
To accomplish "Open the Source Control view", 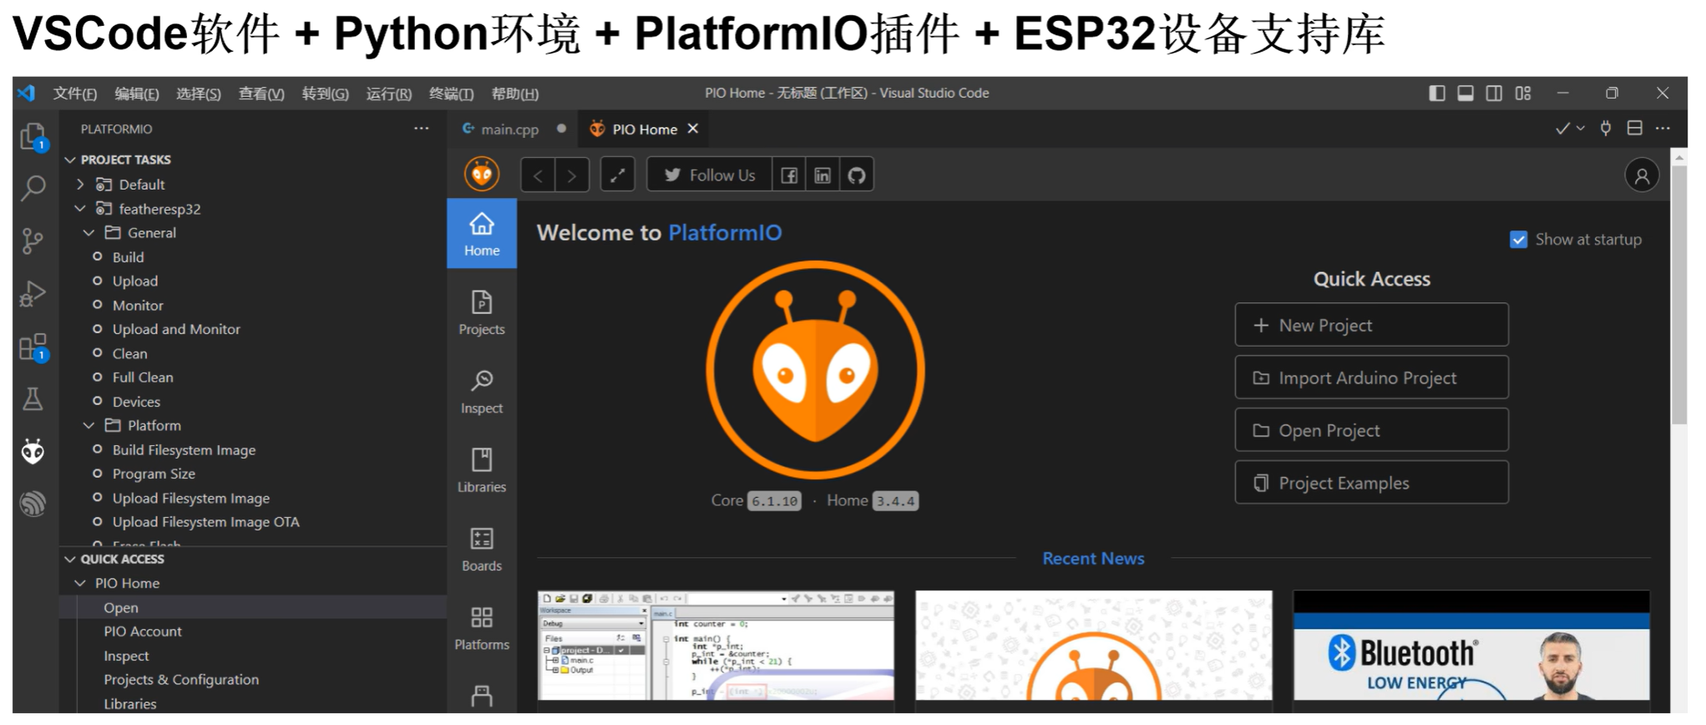I will (33, 241).
